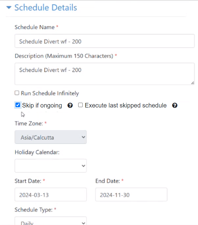Screen dimensions: 198x225
Task: Collapse the Schedule Details section triangle
Action: [9, 8]
